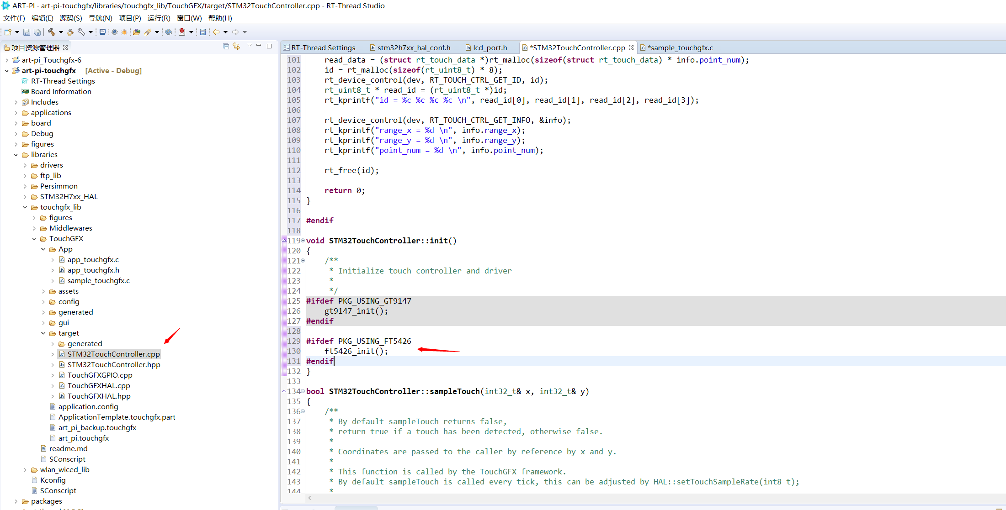The height and width of the screenshot is (510, 1006).
Task: Switch to the *sample_touchgfx.c editor tab
Action: (677, 47)
